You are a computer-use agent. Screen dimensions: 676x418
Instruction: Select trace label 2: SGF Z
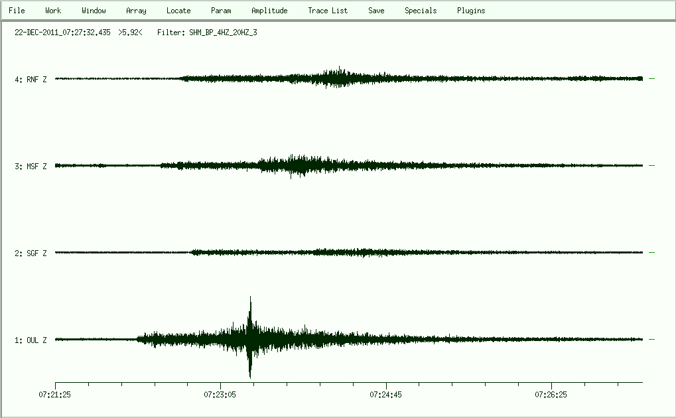point(31,253)
